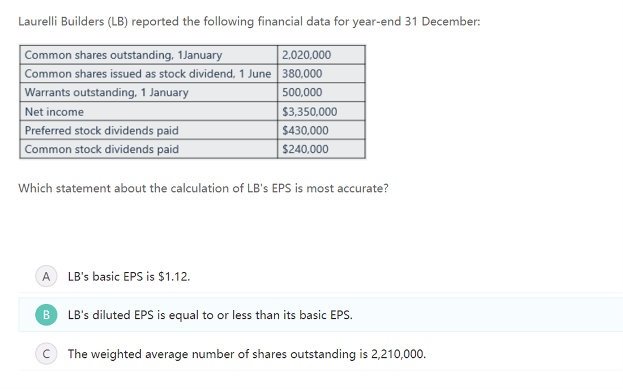Viewport: 623px width, 389px height.
Task: Click the Warrants outstanding, 1 January cell
Action: coord(148,92)
